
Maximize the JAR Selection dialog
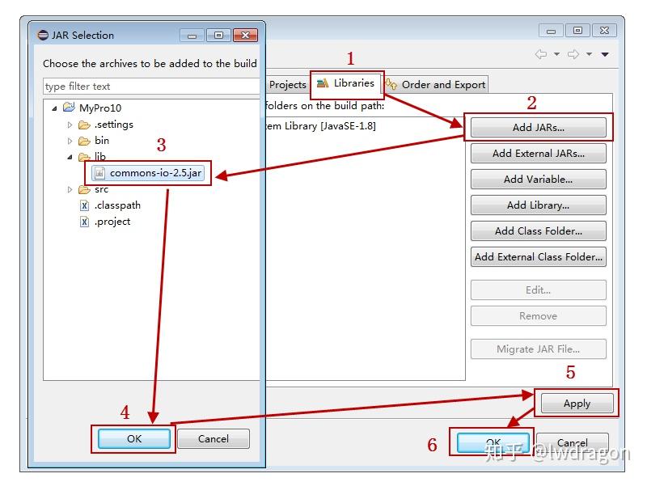coord(218,36)
